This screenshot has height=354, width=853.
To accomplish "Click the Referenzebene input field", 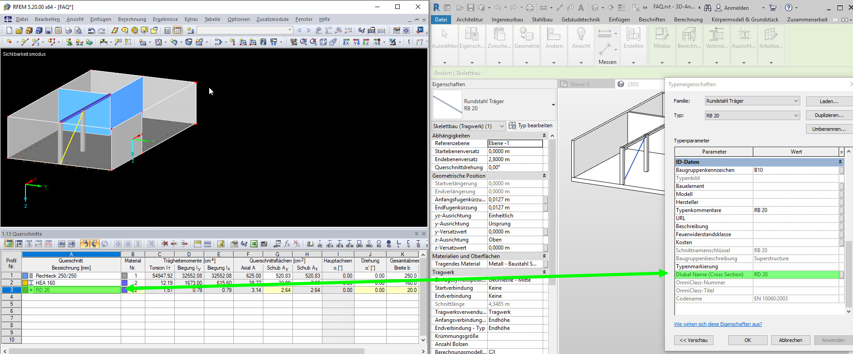I will pyautogui.click(x=515, y=143).
